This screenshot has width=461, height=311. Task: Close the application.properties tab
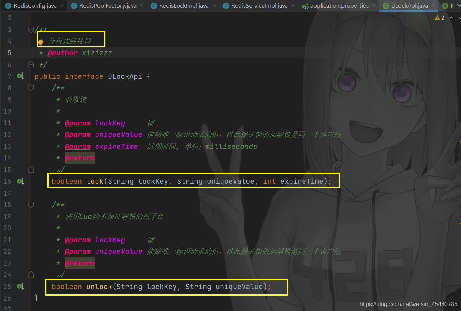(373, 6)
